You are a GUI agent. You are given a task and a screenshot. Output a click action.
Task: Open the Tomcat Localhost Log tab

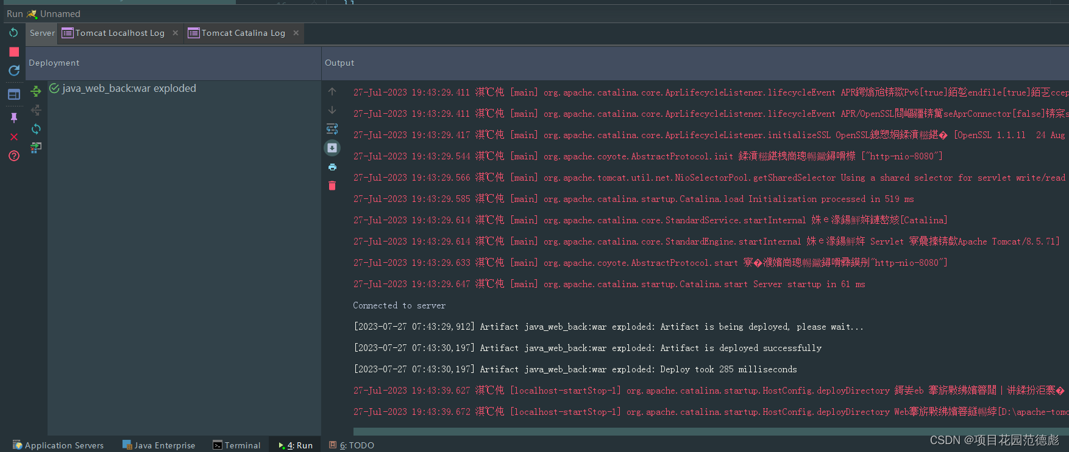[x=120, y=33]
